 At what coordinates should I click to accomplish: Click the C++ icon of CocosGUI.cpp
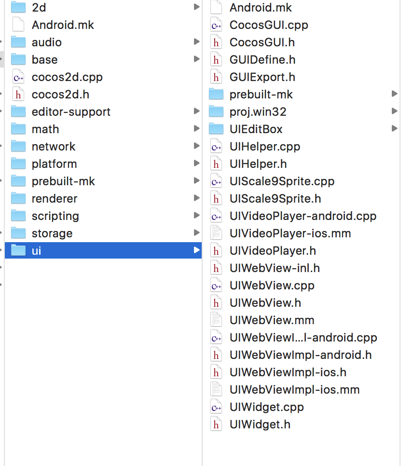(216, 25)
